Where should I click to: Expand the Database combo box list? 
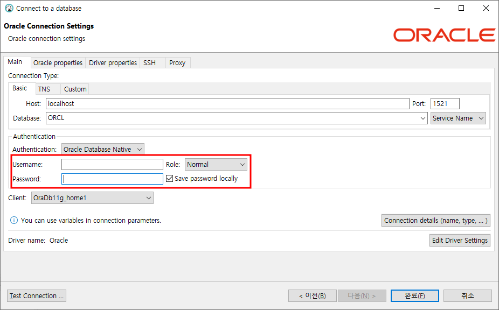422,118
